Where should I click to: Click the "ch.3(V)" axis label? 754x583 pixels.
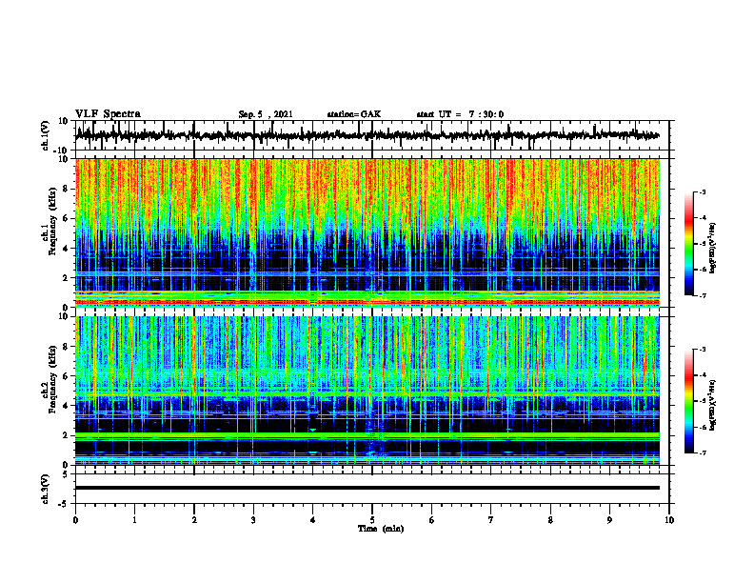pyautogui.click(x=46, y=490)
